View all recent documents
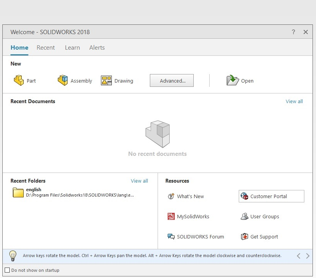 pos(294,101)
